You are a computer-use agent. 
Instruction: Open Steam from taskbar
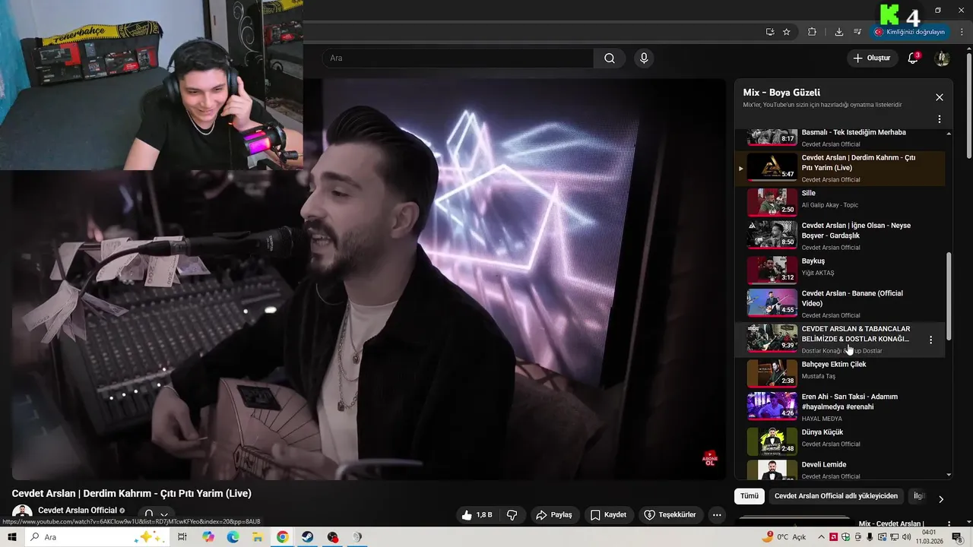tap(307, 537)
